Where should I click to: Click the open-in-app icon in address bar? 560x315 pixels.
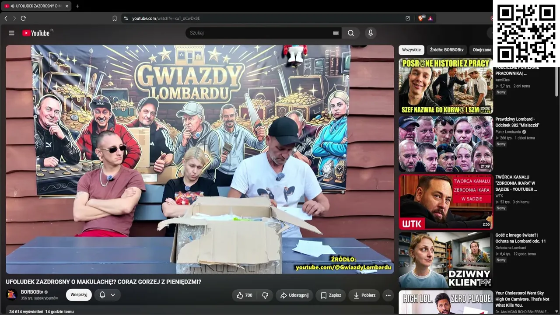pyautogui.click(x=408, y=18)
